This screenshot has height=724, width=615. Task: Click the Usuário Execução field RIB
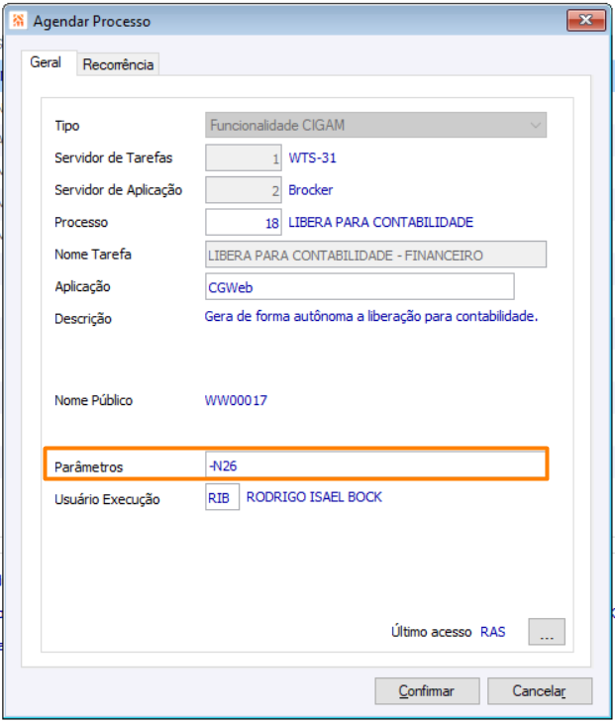(222, 497)
